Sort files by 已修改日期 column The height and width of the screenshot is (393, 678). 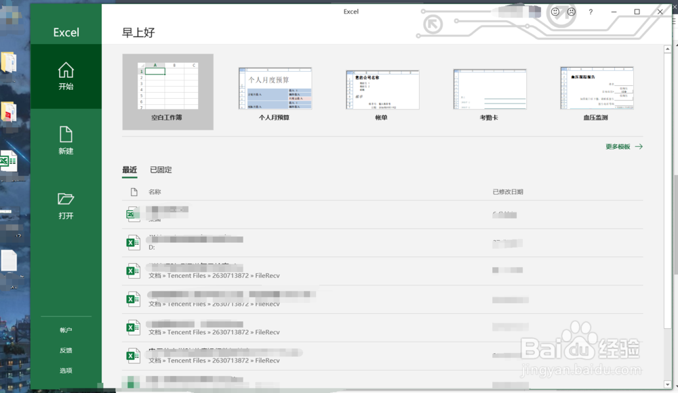(508, 191)
